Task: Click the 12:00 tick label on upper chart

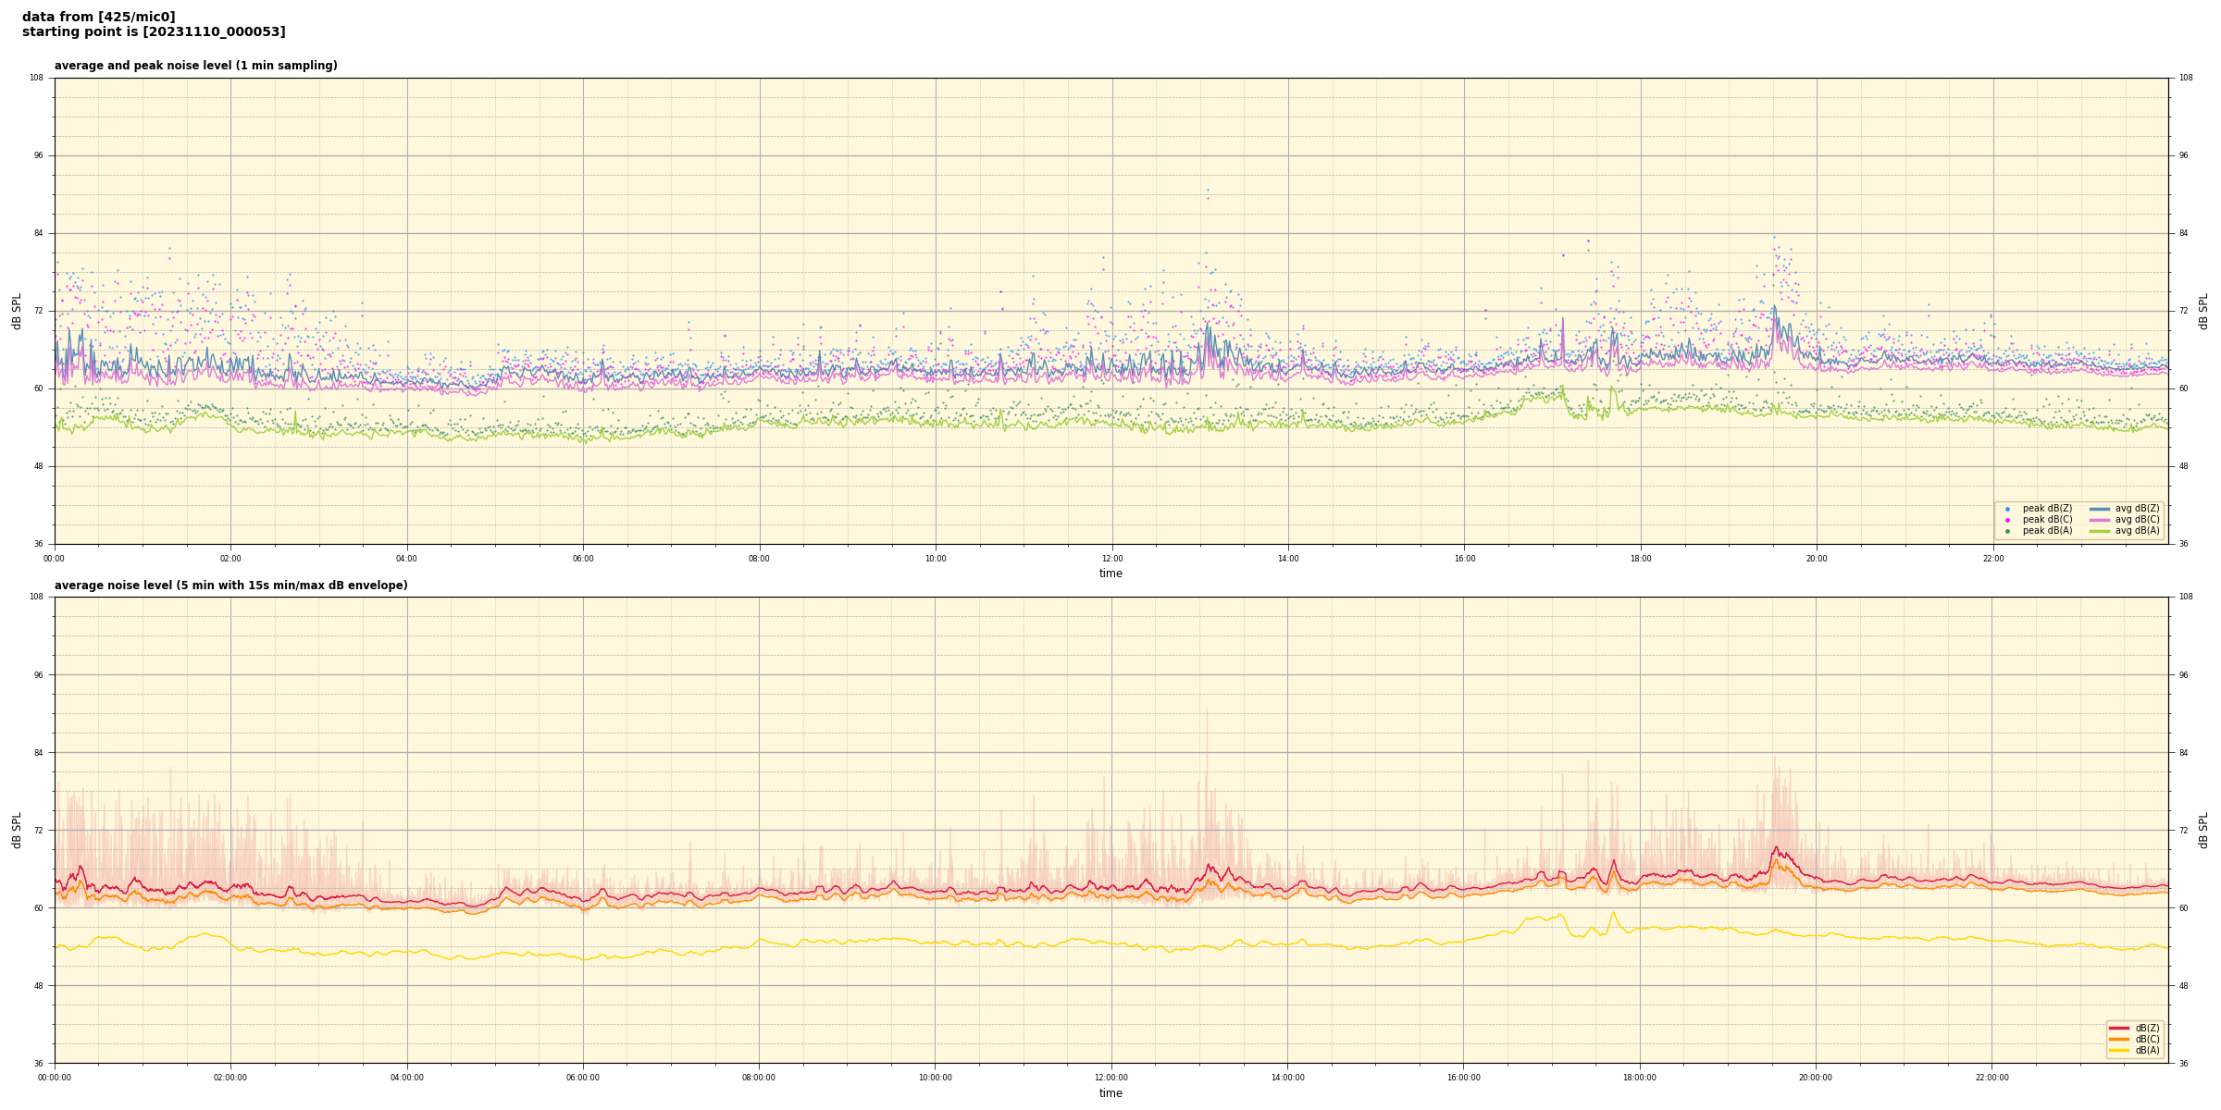Action: click(x=1111, y=559)
